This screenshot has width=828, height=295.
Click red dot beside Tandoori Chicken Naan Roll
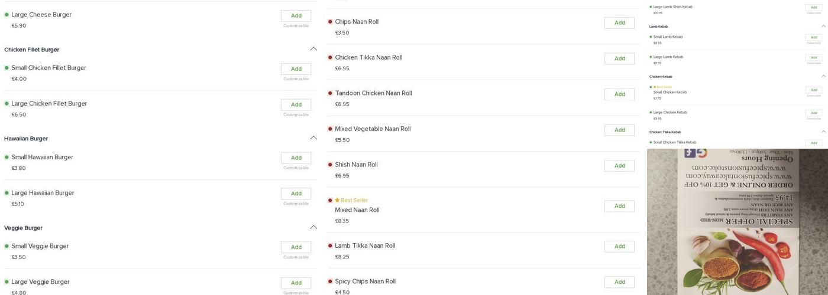pyautogui.click(x=330, y=93)
